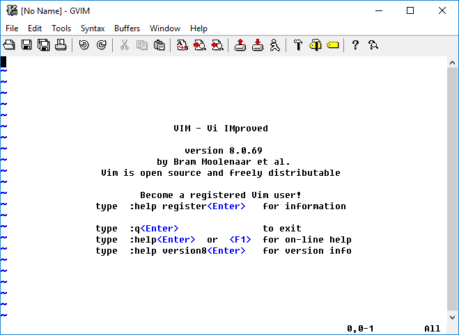This screenshot has height=335, width=459.
Task: Click the GVIM application icon in title bar
Action: pos(12,10)
